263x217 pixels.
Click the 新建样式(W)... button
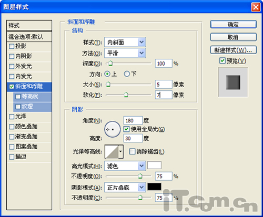[234, 50]
